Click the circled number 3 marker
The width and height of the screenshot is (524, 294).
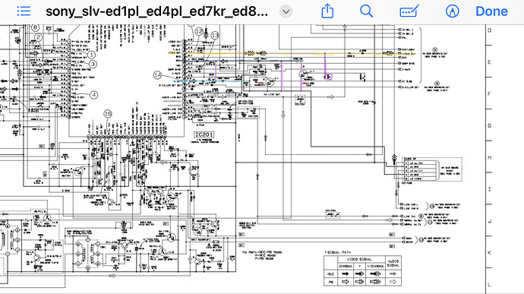pyautogui.click(x=93, y=64)
